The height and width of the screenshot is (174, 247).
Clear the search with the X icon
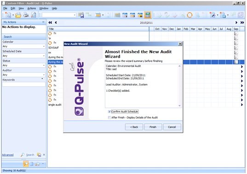[44, 155]
